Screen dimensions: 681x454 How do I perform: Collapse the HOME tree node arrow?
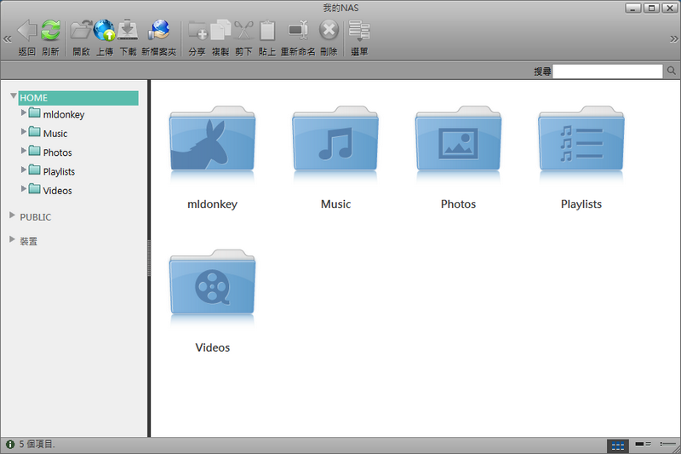[x=14, y=96]
